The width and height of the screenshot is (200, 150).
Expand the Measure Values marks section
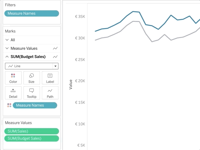pos(7,48)
